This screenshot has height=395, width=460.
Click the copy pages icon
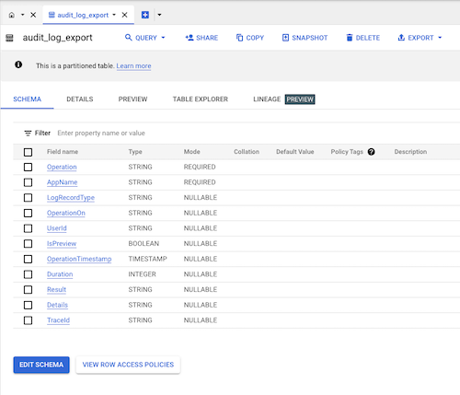click(x=239, y=38)
